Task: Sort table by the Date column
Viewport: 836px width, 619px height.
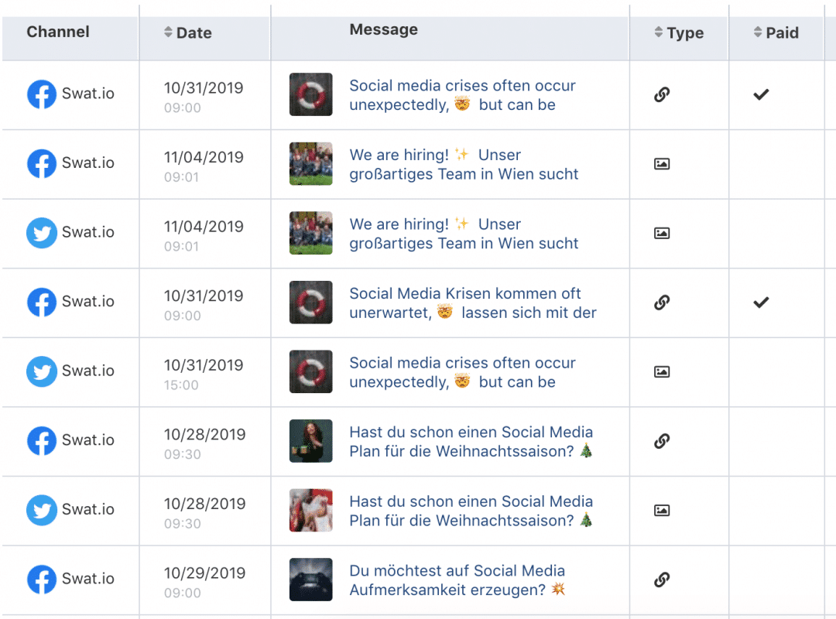Action: click(188, 32)
